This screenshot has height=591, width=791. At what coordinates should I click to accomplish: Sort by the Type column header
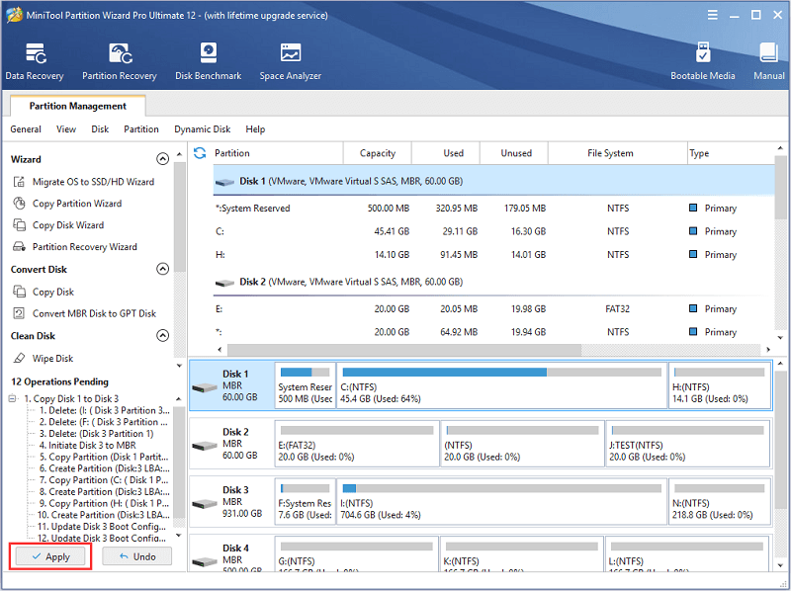(731, 153)
